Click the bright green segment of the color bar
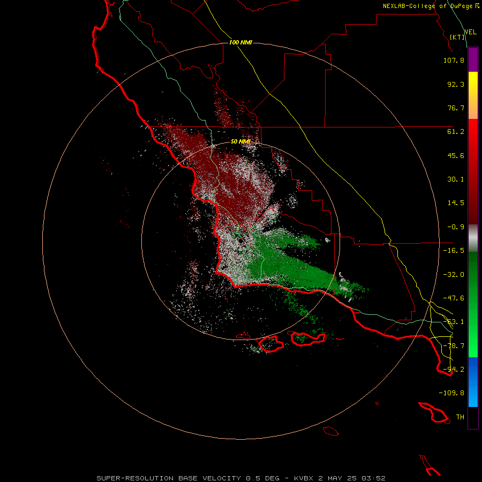Image resolution: width=482 pixels, height=482 pixels. 473,304
